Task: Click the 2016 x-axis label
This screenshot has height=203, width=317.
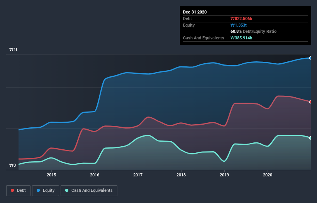Action: (95, 175)
